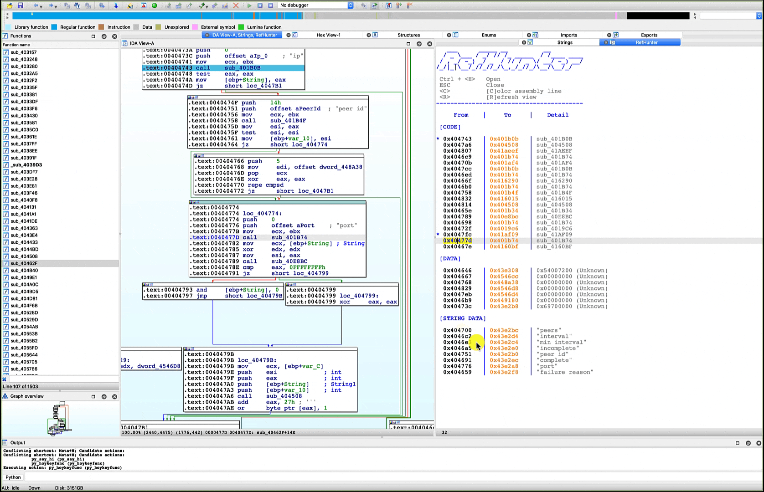
Task: Click the Save database floppy icon
Action: point(20,5)
